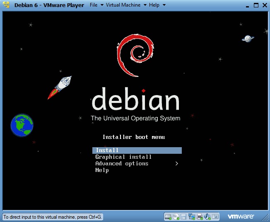270x222 pixels.
Task: Click the camera device icon in status bar
Action: [x=215, y=216]
